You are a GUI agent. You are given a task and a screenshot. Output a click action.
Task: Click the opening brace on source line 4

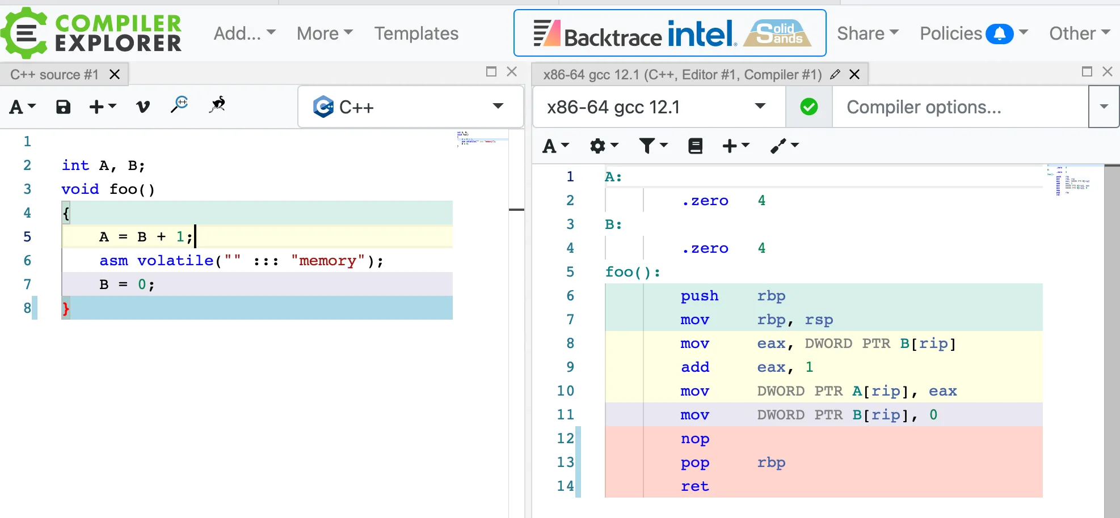pos(66,213)
